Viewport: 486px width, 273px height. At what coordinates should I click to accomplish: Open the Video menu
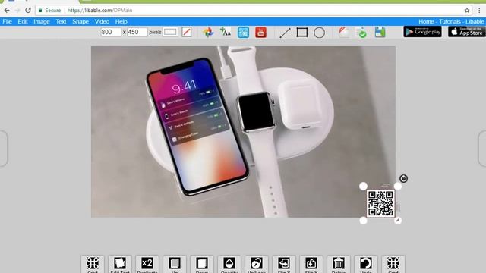[102, 22]
